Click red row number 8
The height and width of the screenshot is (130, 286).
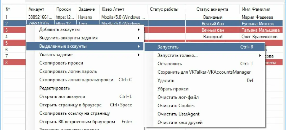pos(7,62)
